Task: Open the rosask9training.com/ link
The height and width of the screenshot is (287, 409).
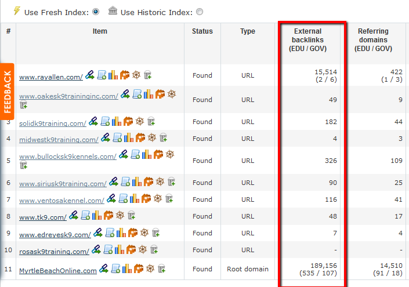Action: coord(55,252)
